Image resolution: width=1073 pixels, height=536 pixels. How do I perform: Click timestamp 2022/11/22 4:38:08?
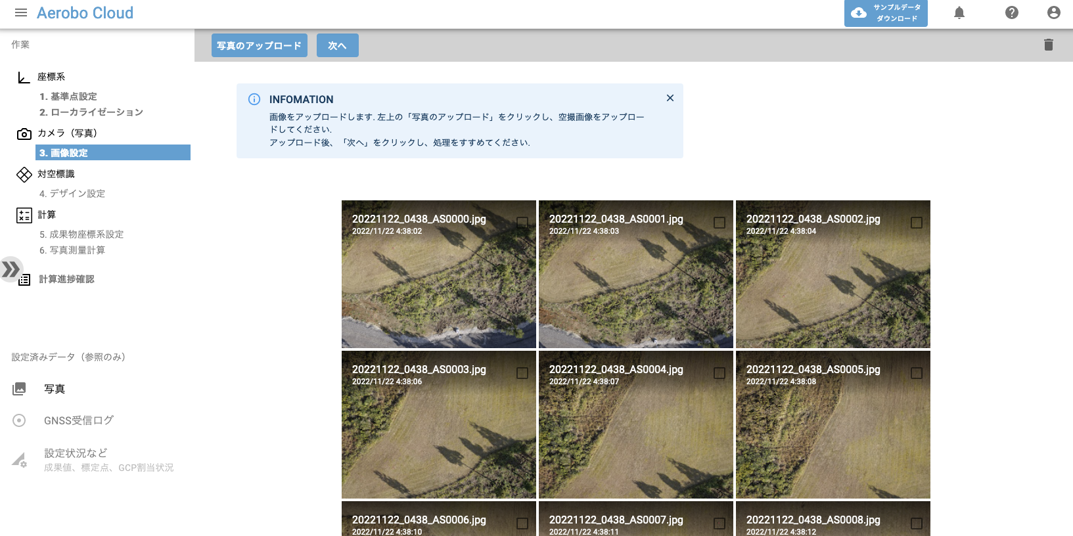point(781,382)
